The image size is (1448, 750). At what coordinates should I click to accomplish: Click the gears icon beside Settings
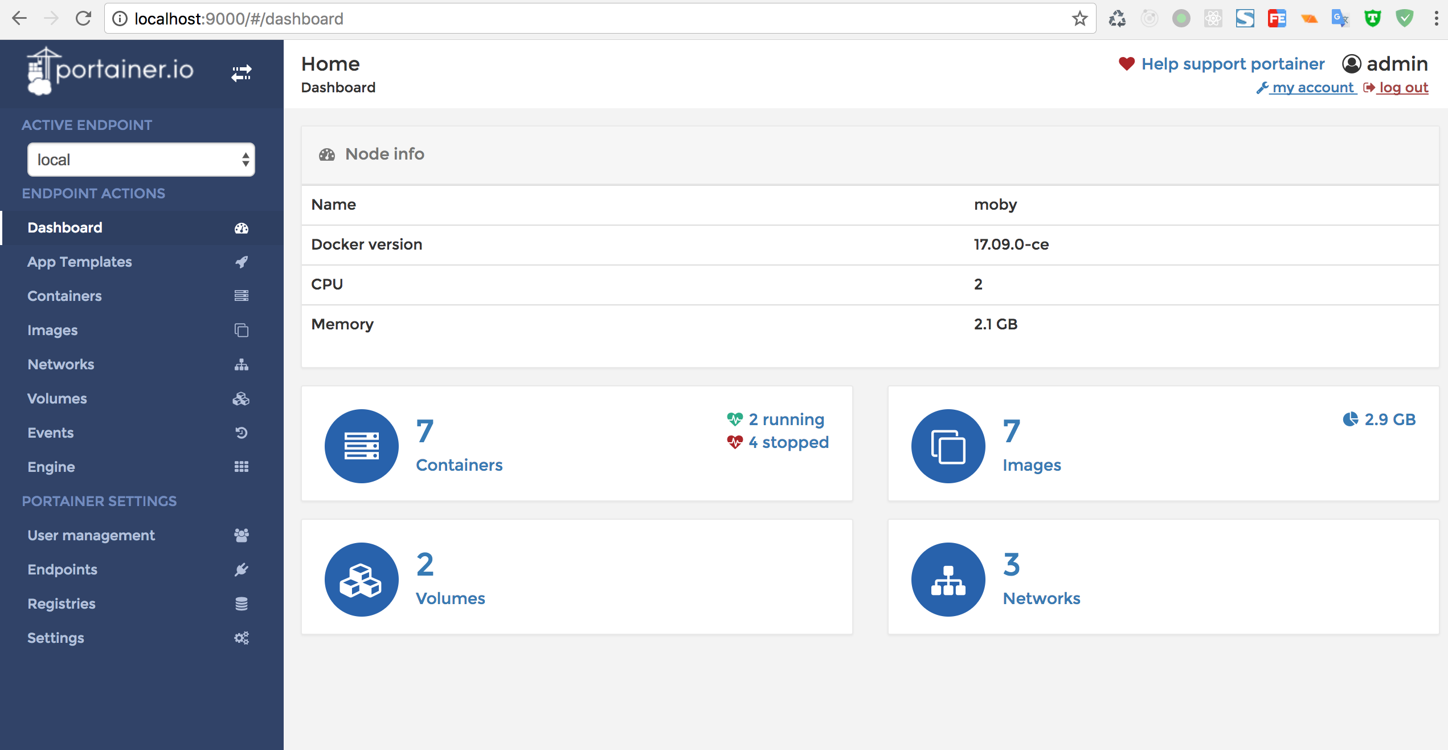[242, 638]
